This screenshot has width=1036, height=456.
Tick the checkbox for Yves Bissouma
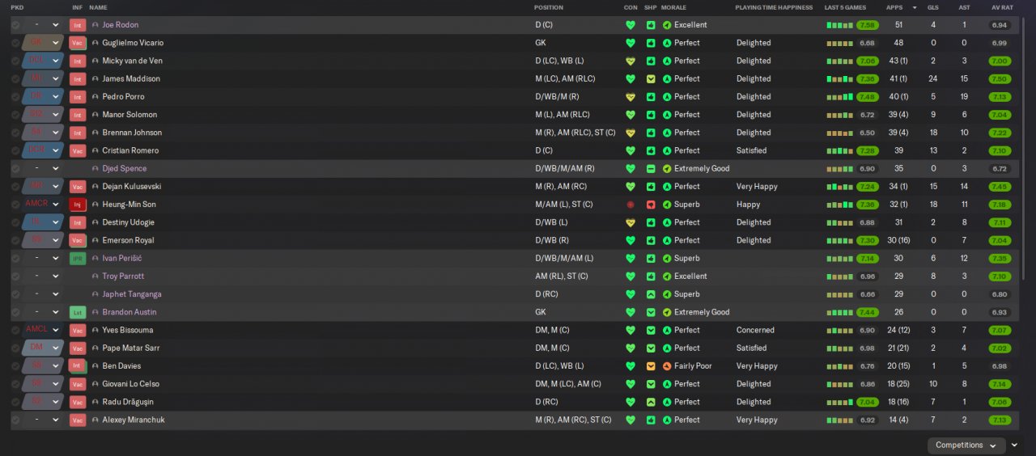tap(15, 330)
